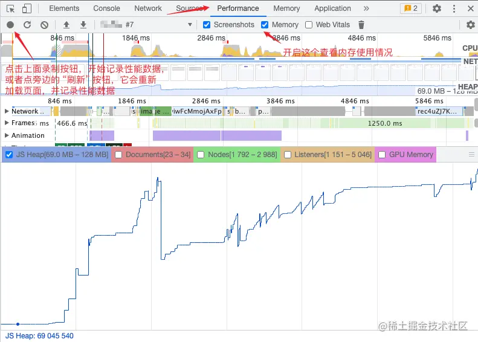Click the 2846 ms overview ruler mark
Screen dimensions: 478x342
(212, 38)
